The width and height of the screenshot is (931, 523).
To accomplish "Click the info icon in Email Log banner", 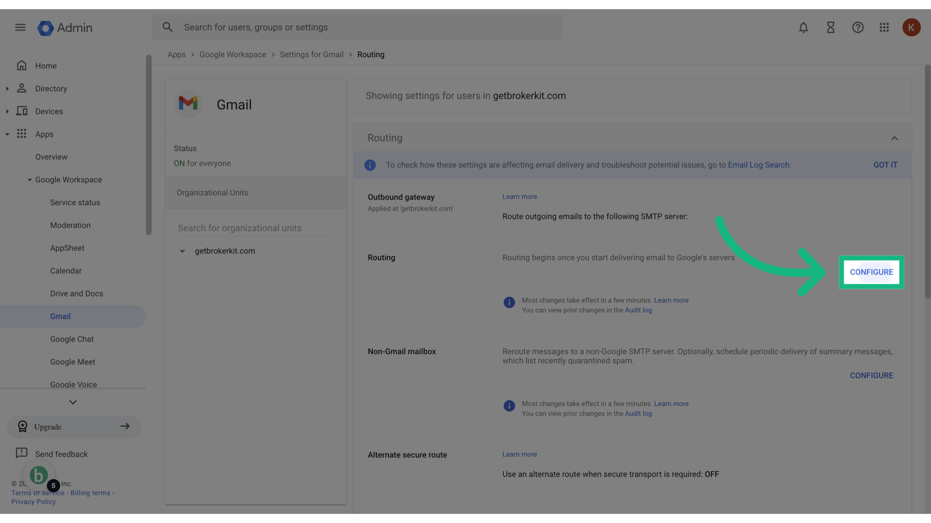I will pos(370,165).
